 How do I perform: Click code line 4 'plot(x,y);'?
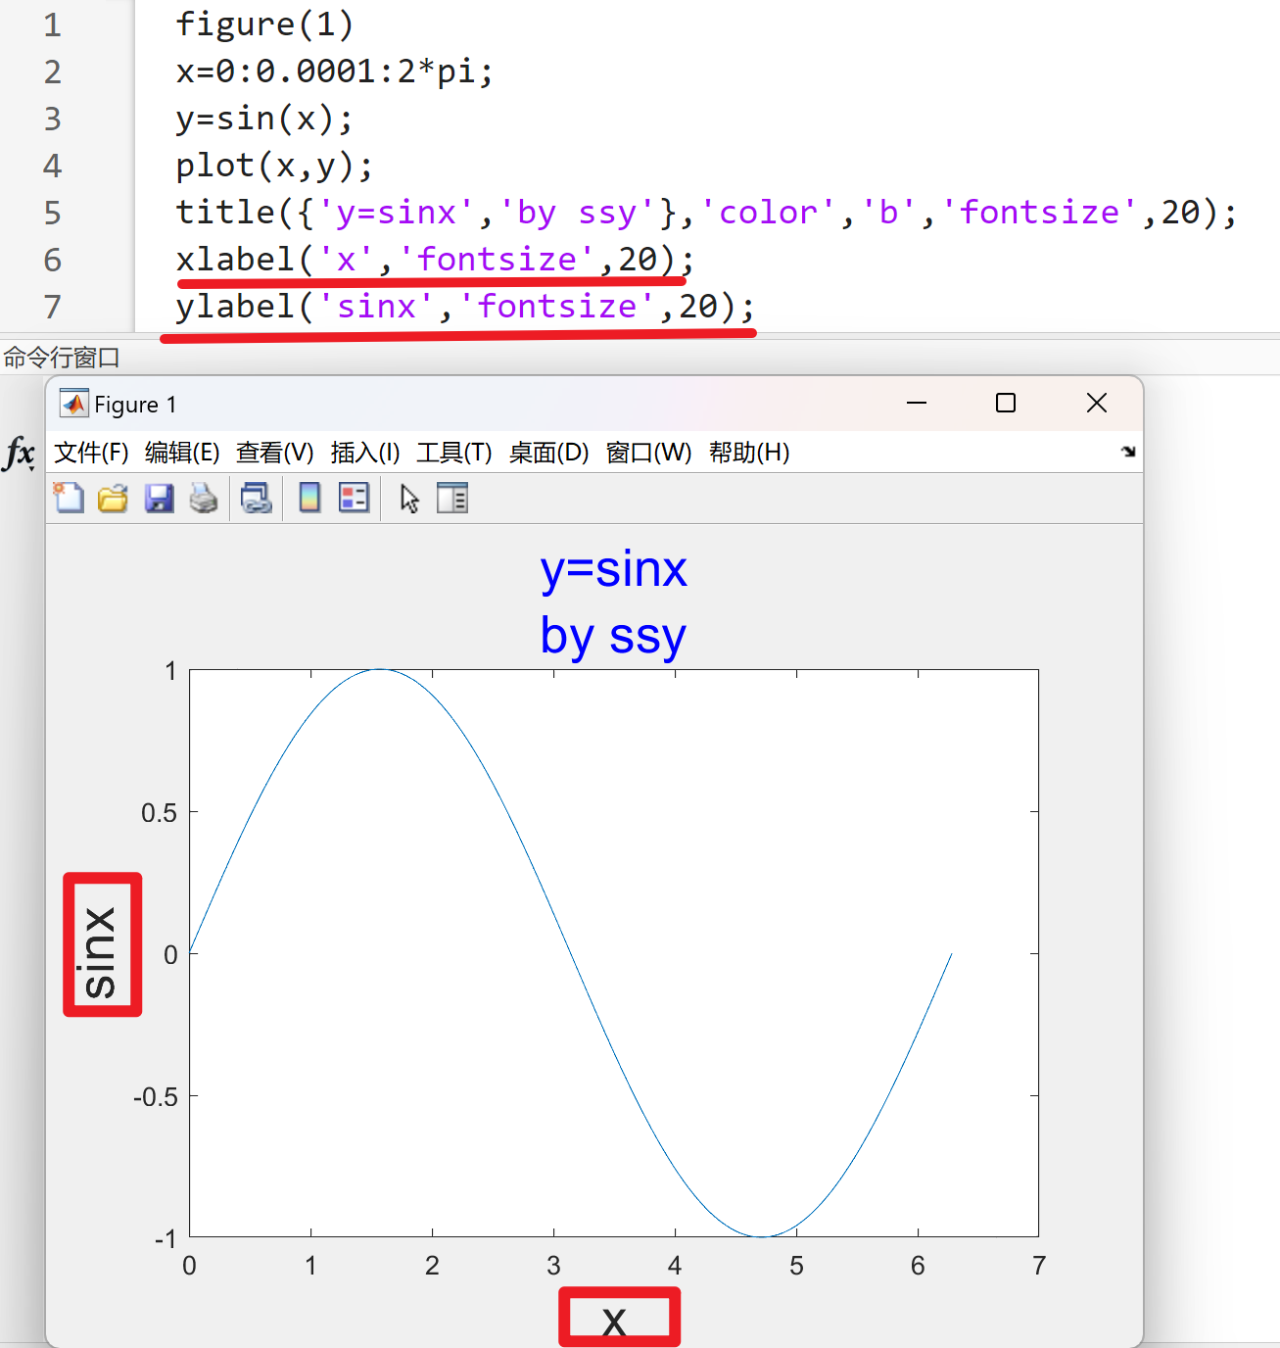(274, 166)
